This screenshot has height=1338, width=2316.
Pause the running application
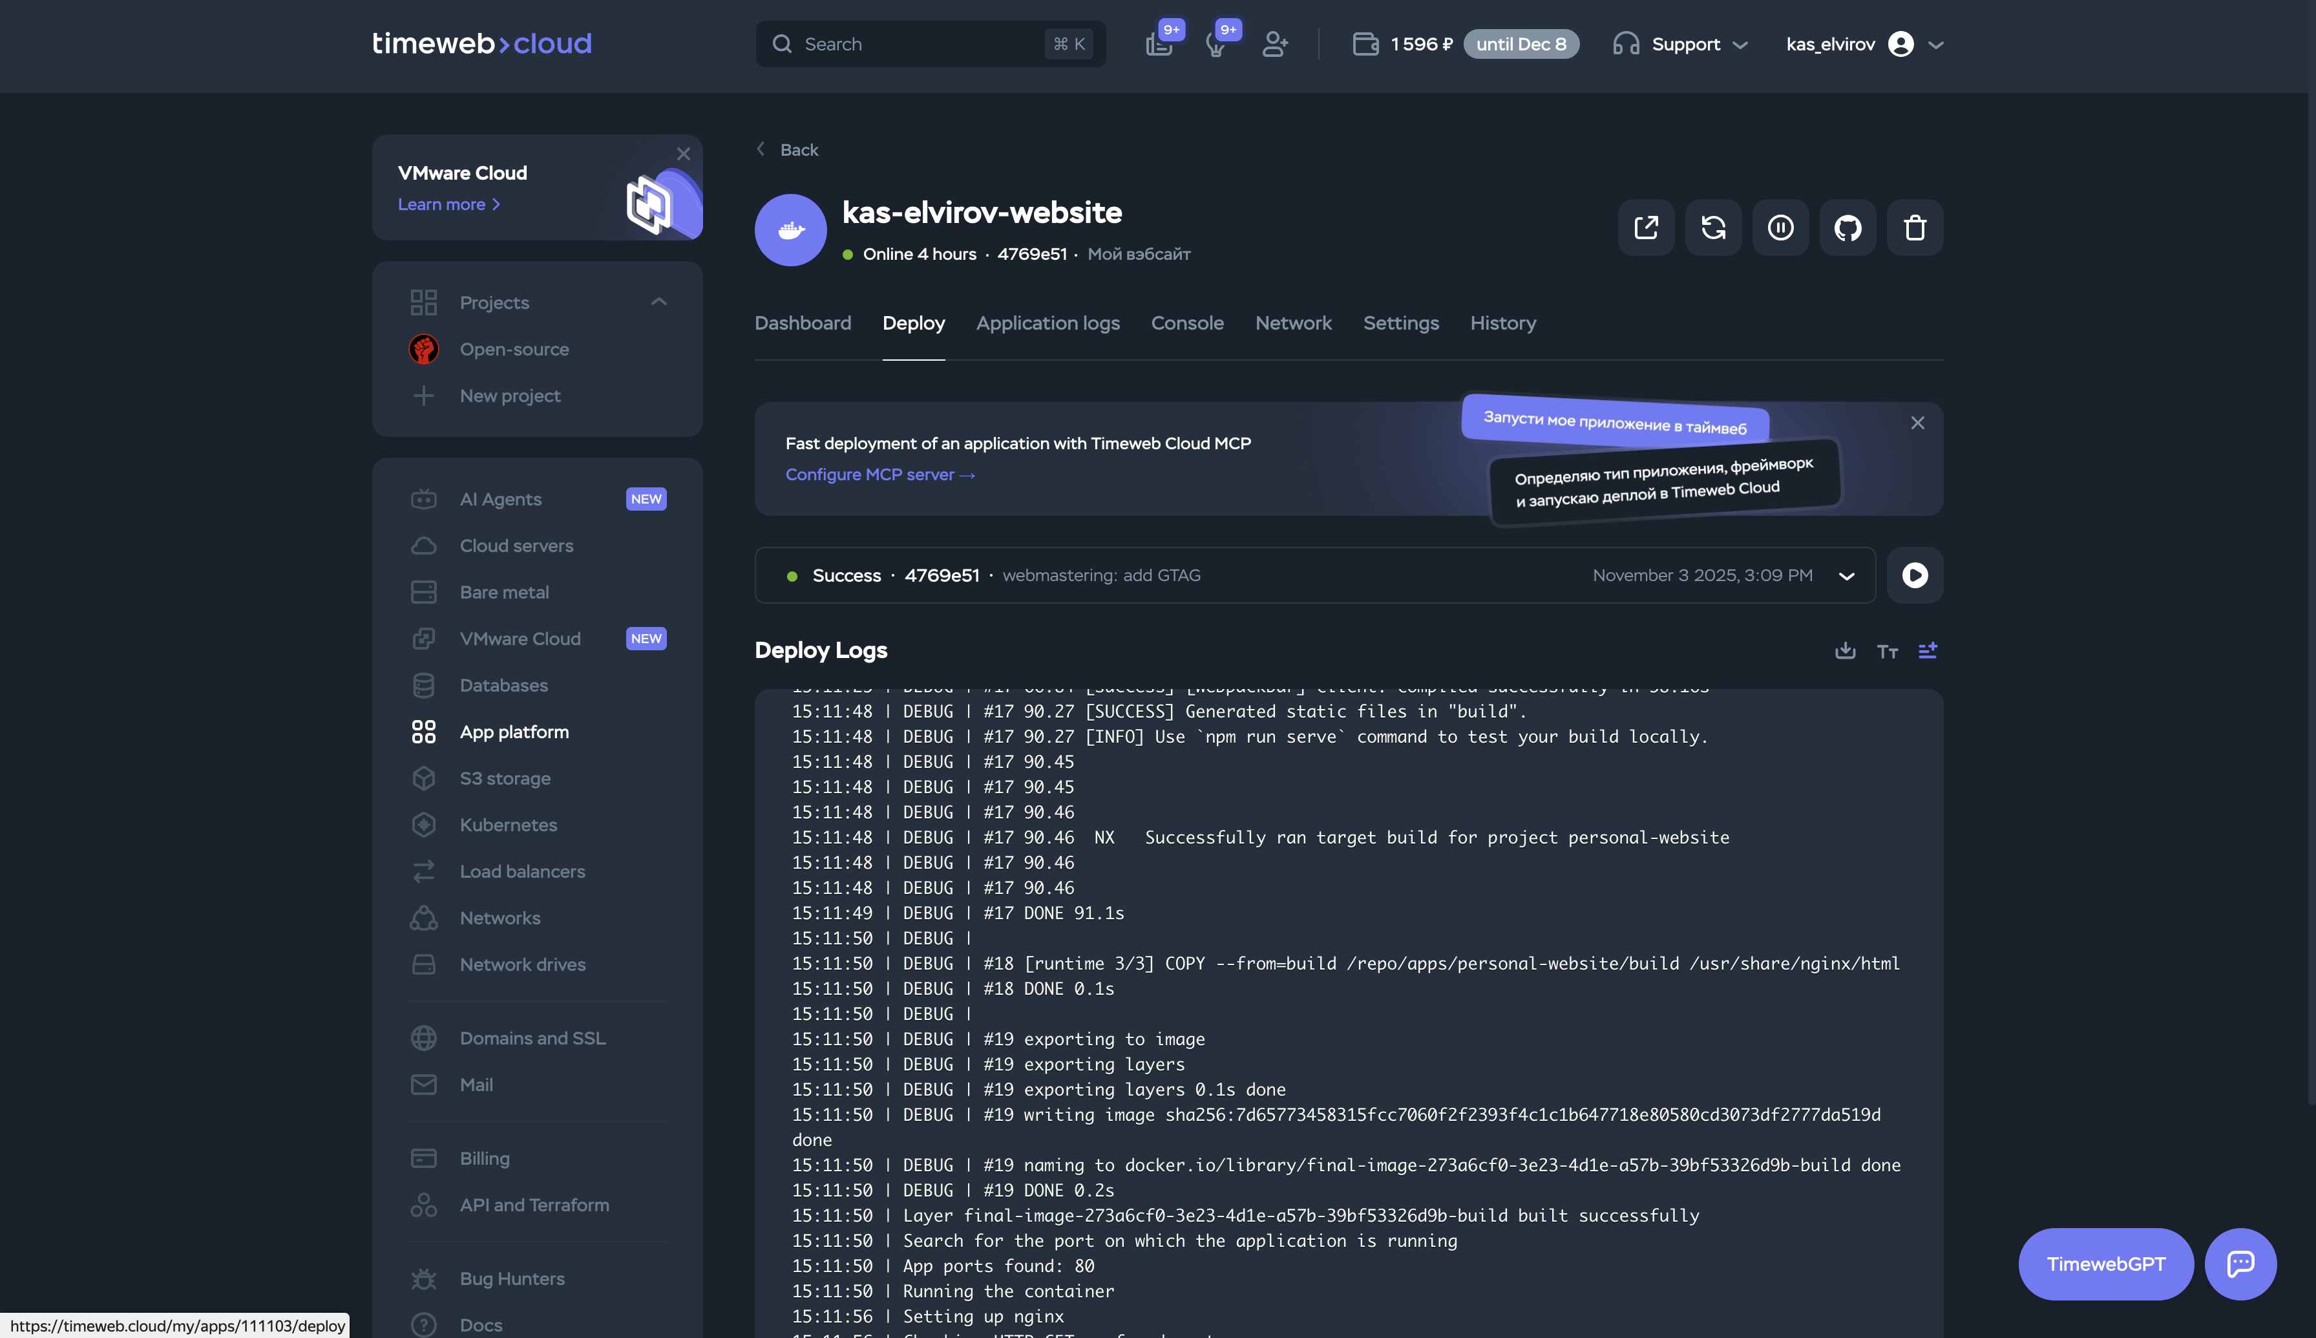click(x=1780, y=227)
